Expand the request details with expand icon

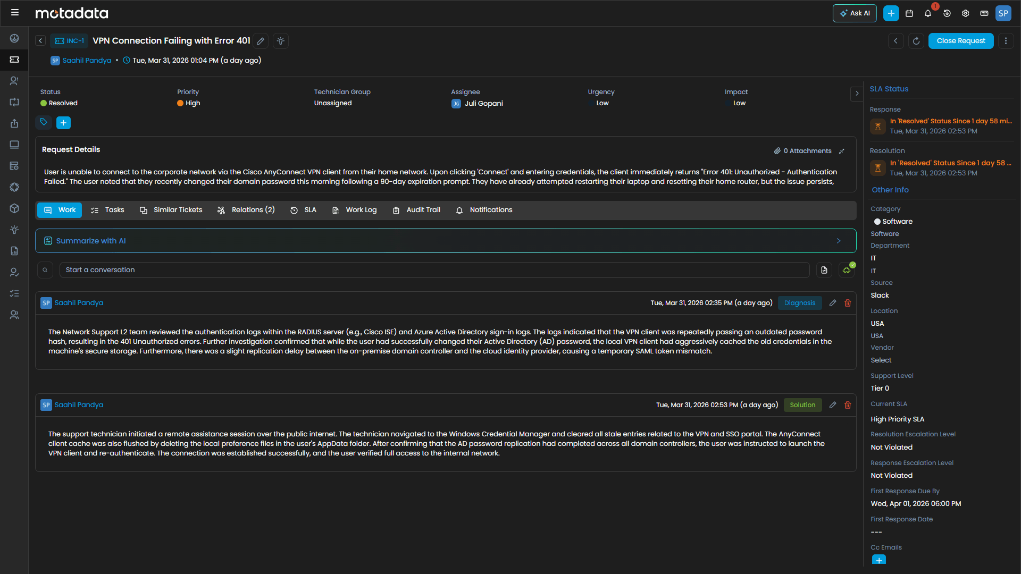(x=842, y=151)
